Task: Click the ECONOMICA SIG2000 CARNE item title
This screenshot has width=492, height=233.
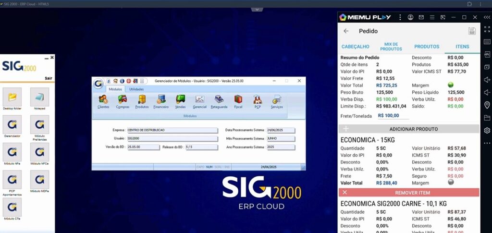Action: coord(394,204)
